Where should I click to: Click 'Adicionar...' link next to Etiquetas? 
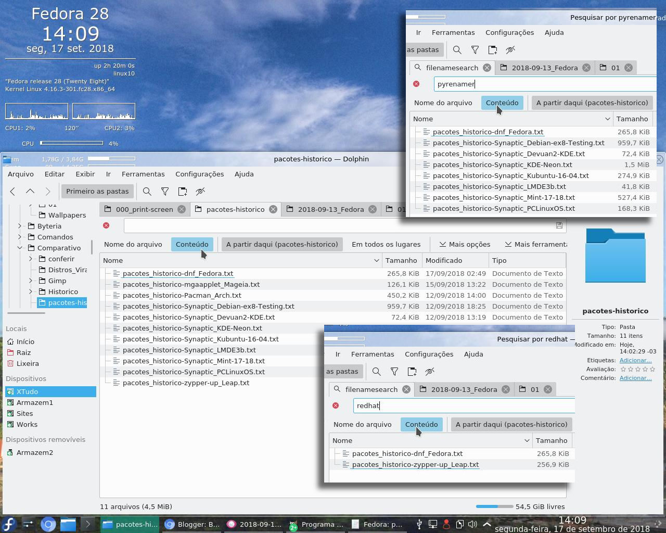(x=635, y=360)
